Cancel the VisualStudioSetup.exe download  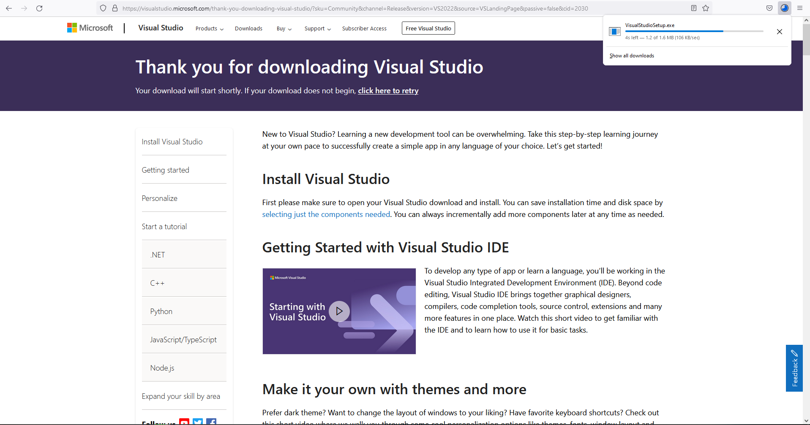click(780, 32)
